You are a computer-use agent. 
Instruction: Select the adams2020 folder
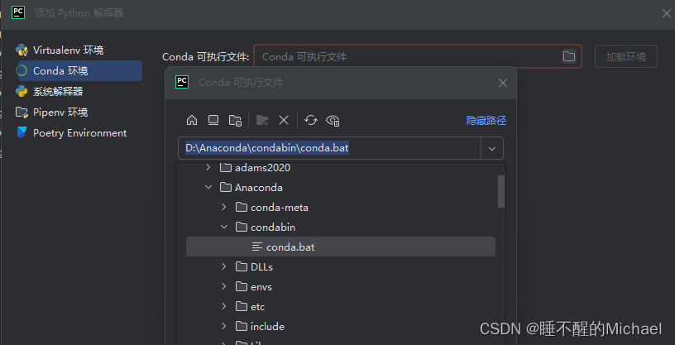click(x=255, y=168)
